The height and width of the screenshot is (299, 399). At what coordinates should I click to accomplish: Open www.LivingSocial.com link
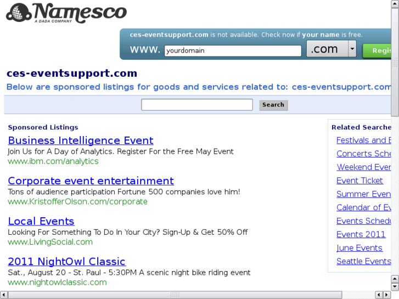pos(50,242)
